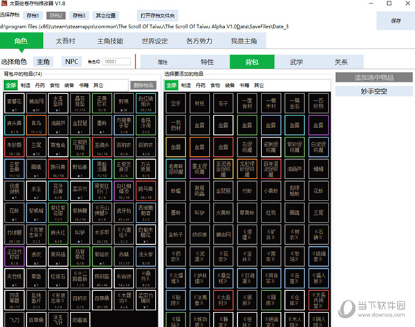Select save slot 存档1

[33, 16]
